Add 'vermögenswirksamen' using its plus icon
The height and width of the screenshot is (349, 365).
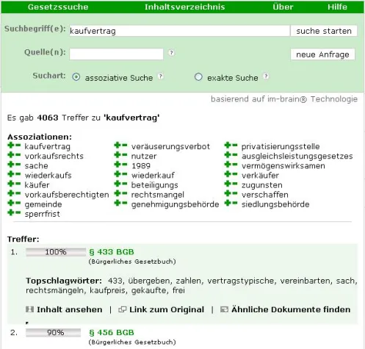228,165
